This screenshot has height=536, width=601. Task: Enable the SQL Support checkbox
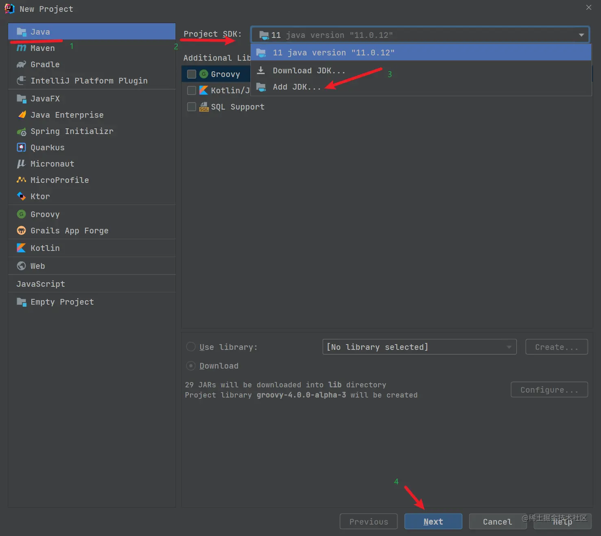point(191,107)
